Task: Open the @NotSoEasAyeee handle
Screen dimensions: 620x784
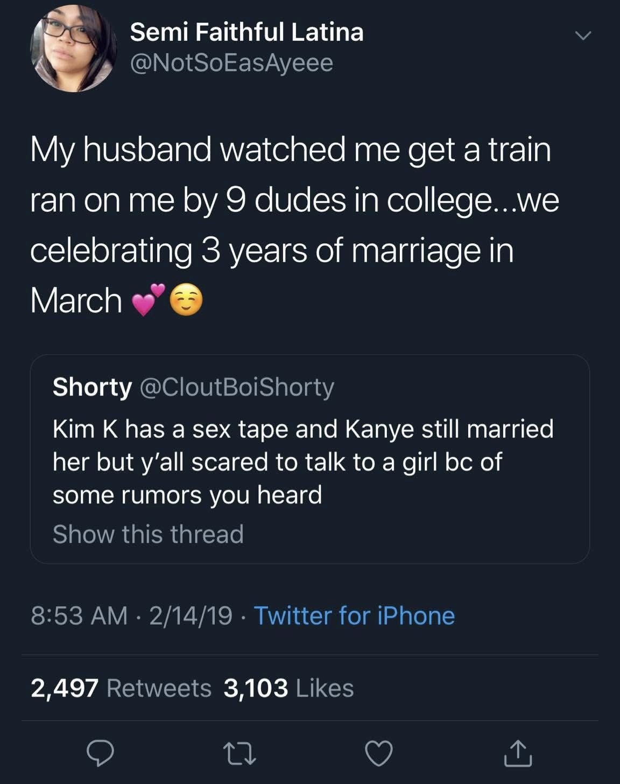Action: coord(231,63)
